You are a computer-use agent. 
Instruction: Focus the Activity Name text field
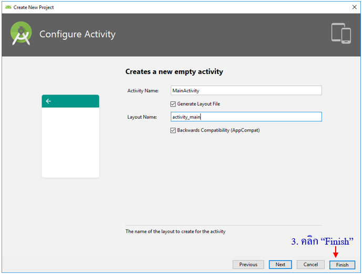[246, 90]
